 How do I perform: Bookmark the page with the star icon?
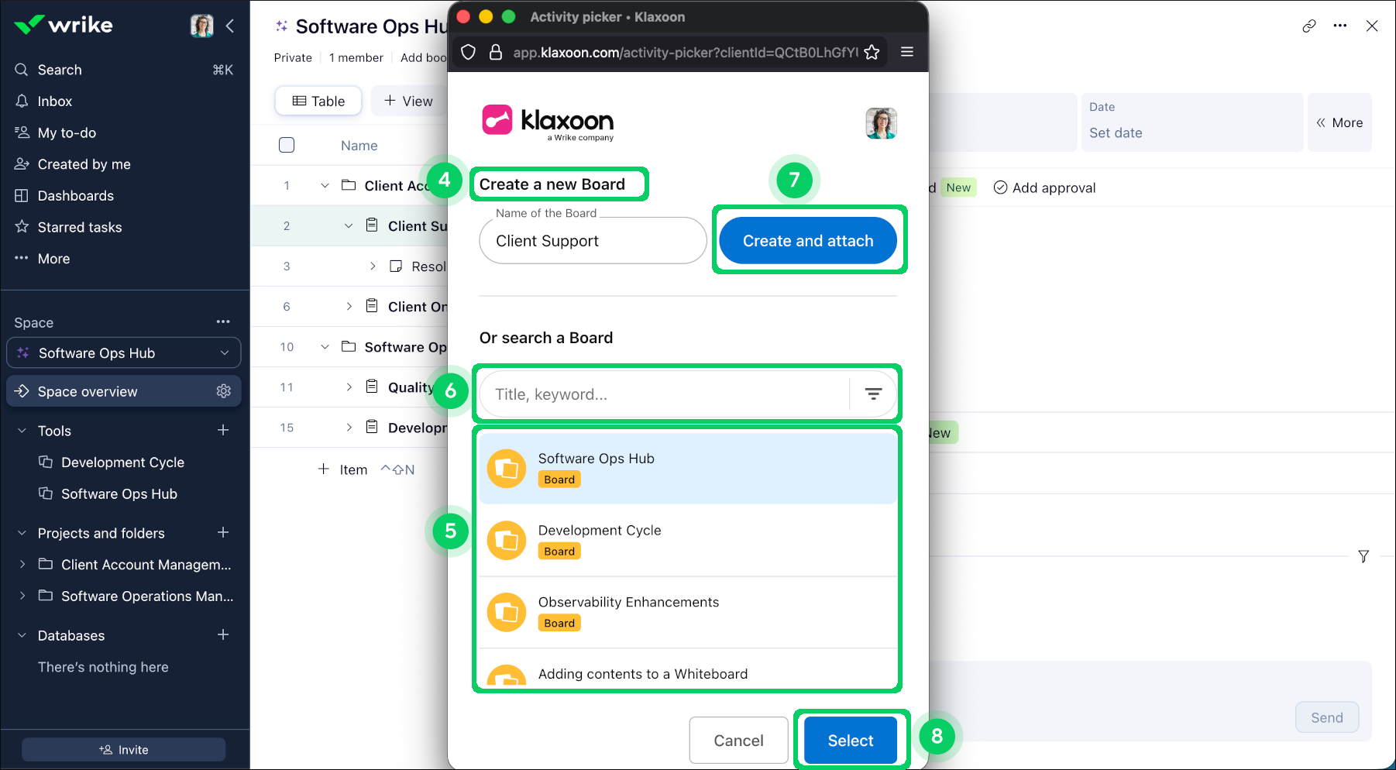click(x=872, y=52)
